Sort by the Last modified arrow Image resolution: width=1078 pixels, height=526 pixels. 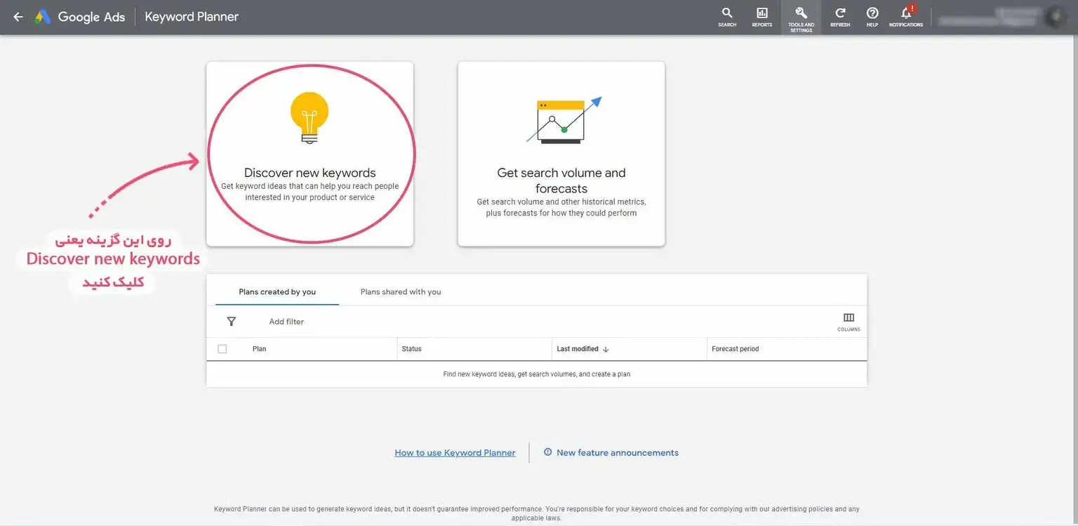point(606,349)
